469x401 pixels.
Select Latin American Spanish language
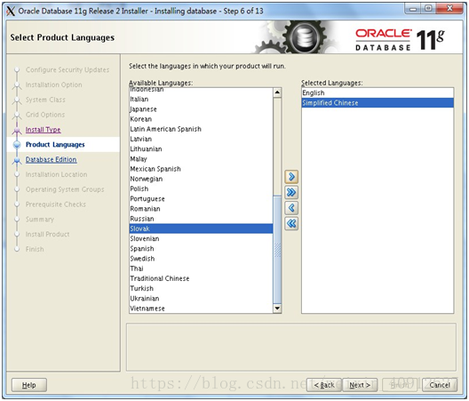coord(201,129)
